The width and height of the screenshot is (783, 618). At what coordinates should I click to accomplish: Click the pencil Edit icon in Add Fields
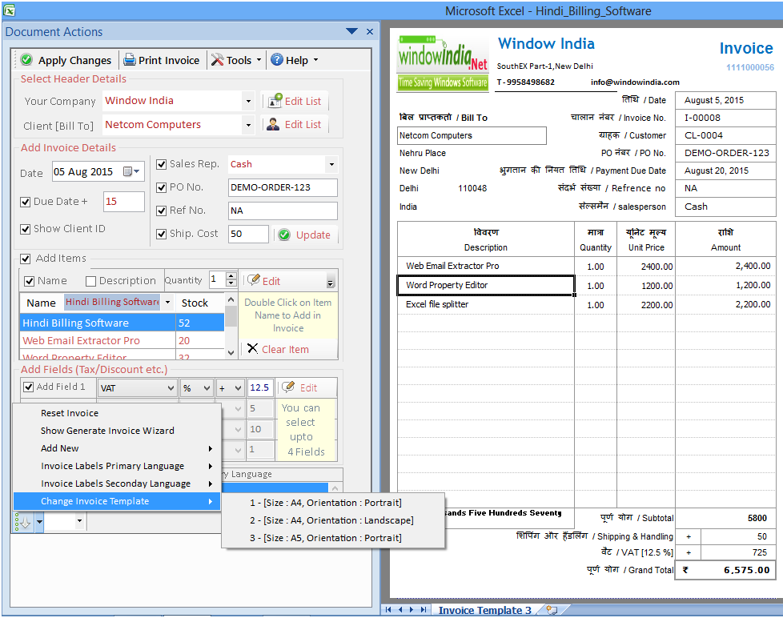pyautogui.click(x=288, y=387)
